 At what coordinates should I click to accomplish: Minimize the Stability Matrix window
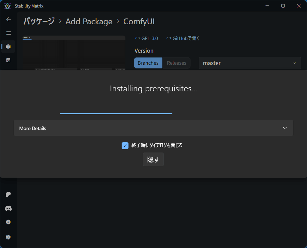click(267, 6)
